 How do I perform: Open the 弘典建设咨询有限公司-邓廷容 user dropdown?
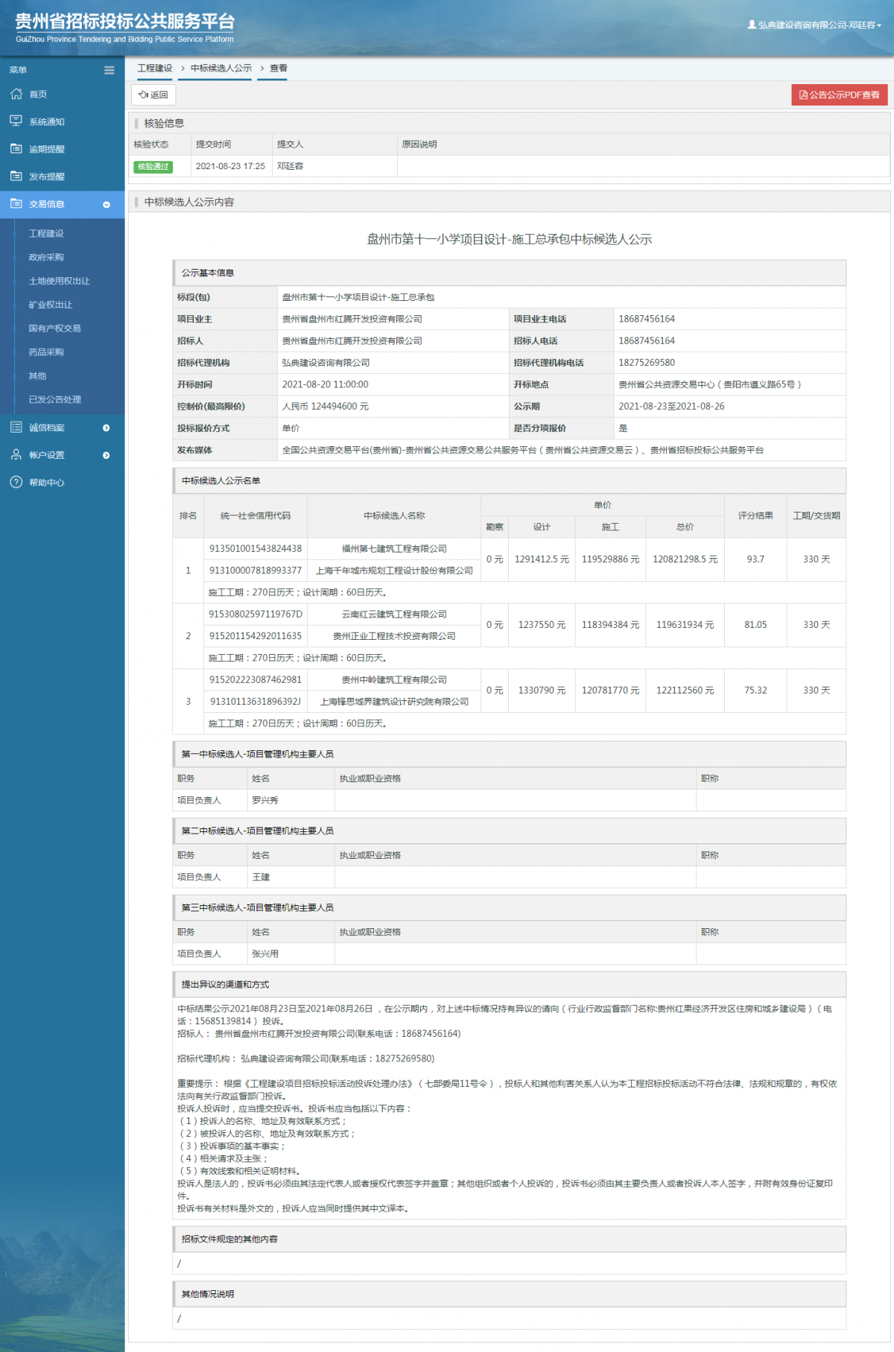coord(814,25)
